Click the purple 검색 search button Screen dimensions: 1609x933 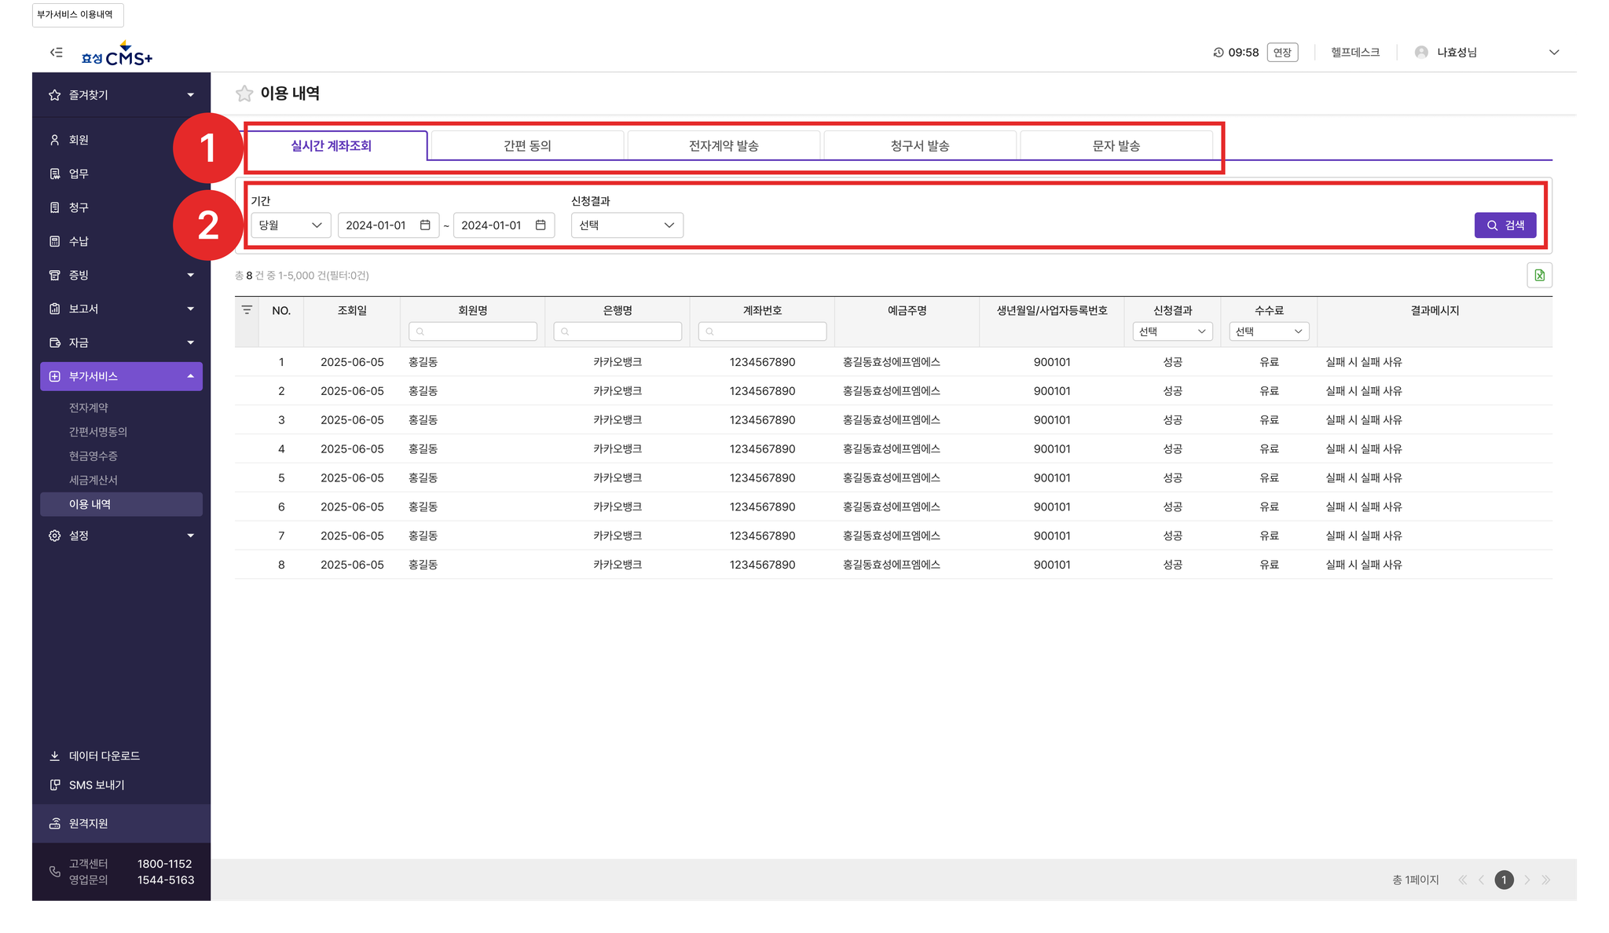coord(1505,225)
